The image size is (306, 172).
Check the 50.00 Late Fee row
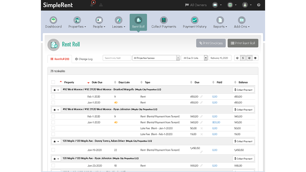53,128
